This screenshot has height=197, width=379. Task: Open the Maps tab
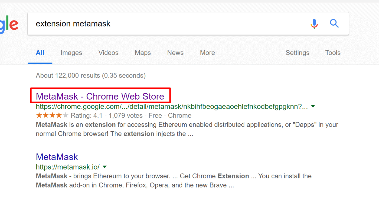143,53
